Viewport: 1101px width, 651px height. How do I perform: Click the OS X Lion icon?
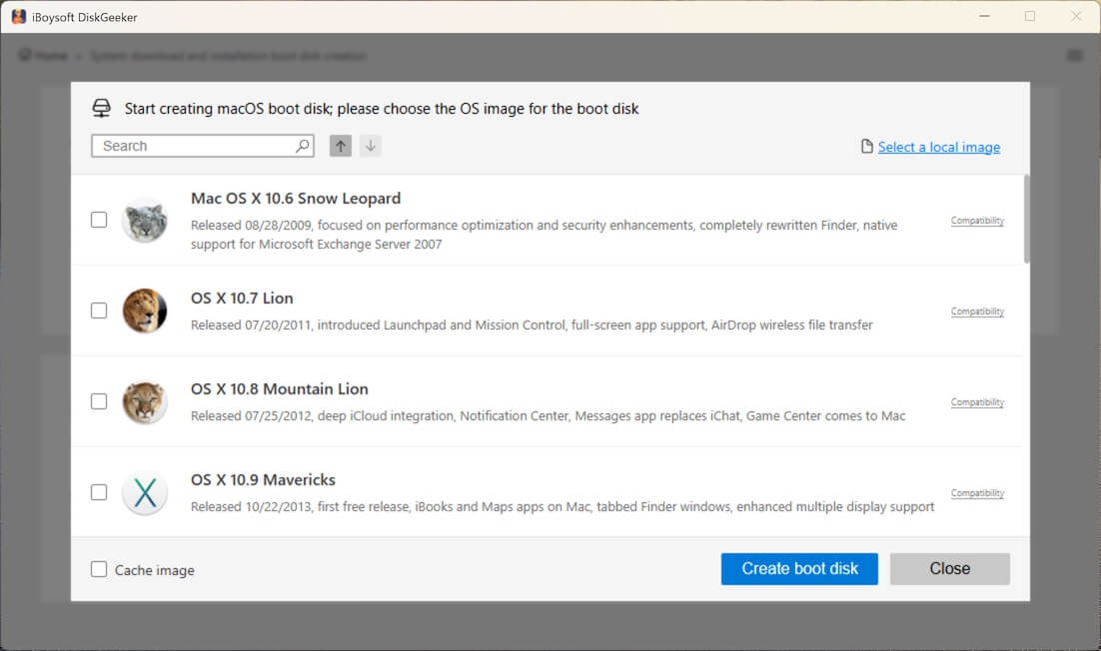point(144,311)
